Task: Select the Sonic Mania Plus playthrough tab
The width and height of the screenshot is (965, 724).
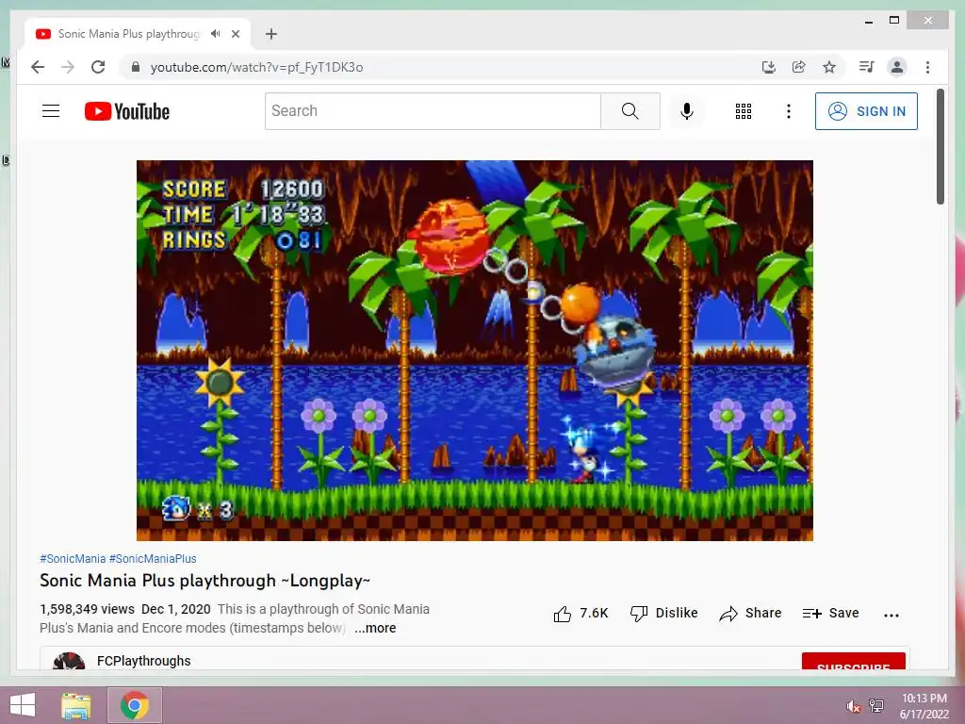Action: [128, 34]
